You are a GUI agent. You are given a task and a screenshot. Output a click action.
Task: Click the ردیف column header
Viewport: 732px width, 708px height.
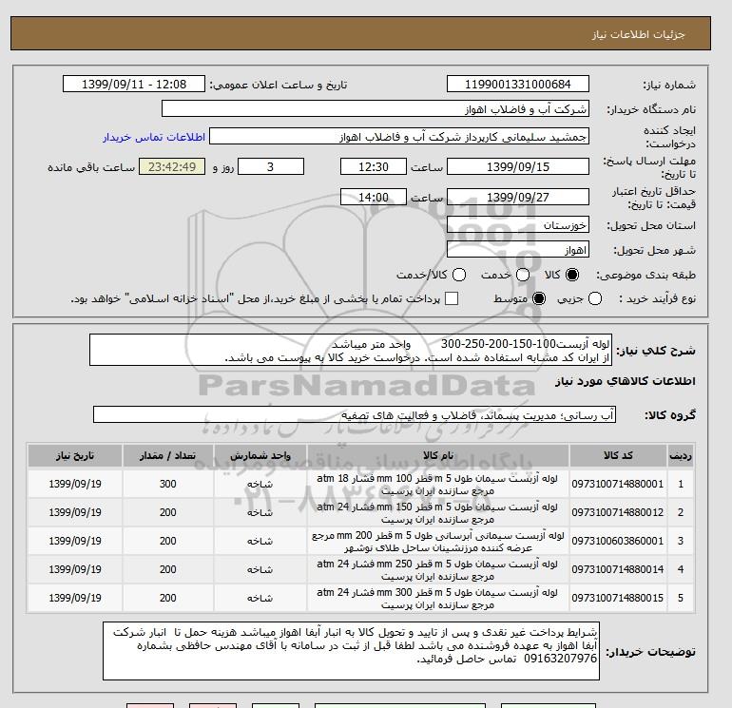680,455
